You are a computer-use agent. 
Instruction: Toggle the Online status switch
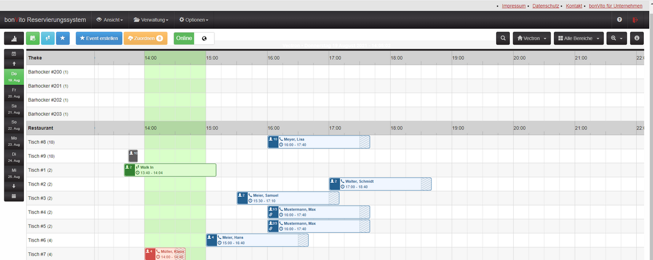tap(194, 39)
